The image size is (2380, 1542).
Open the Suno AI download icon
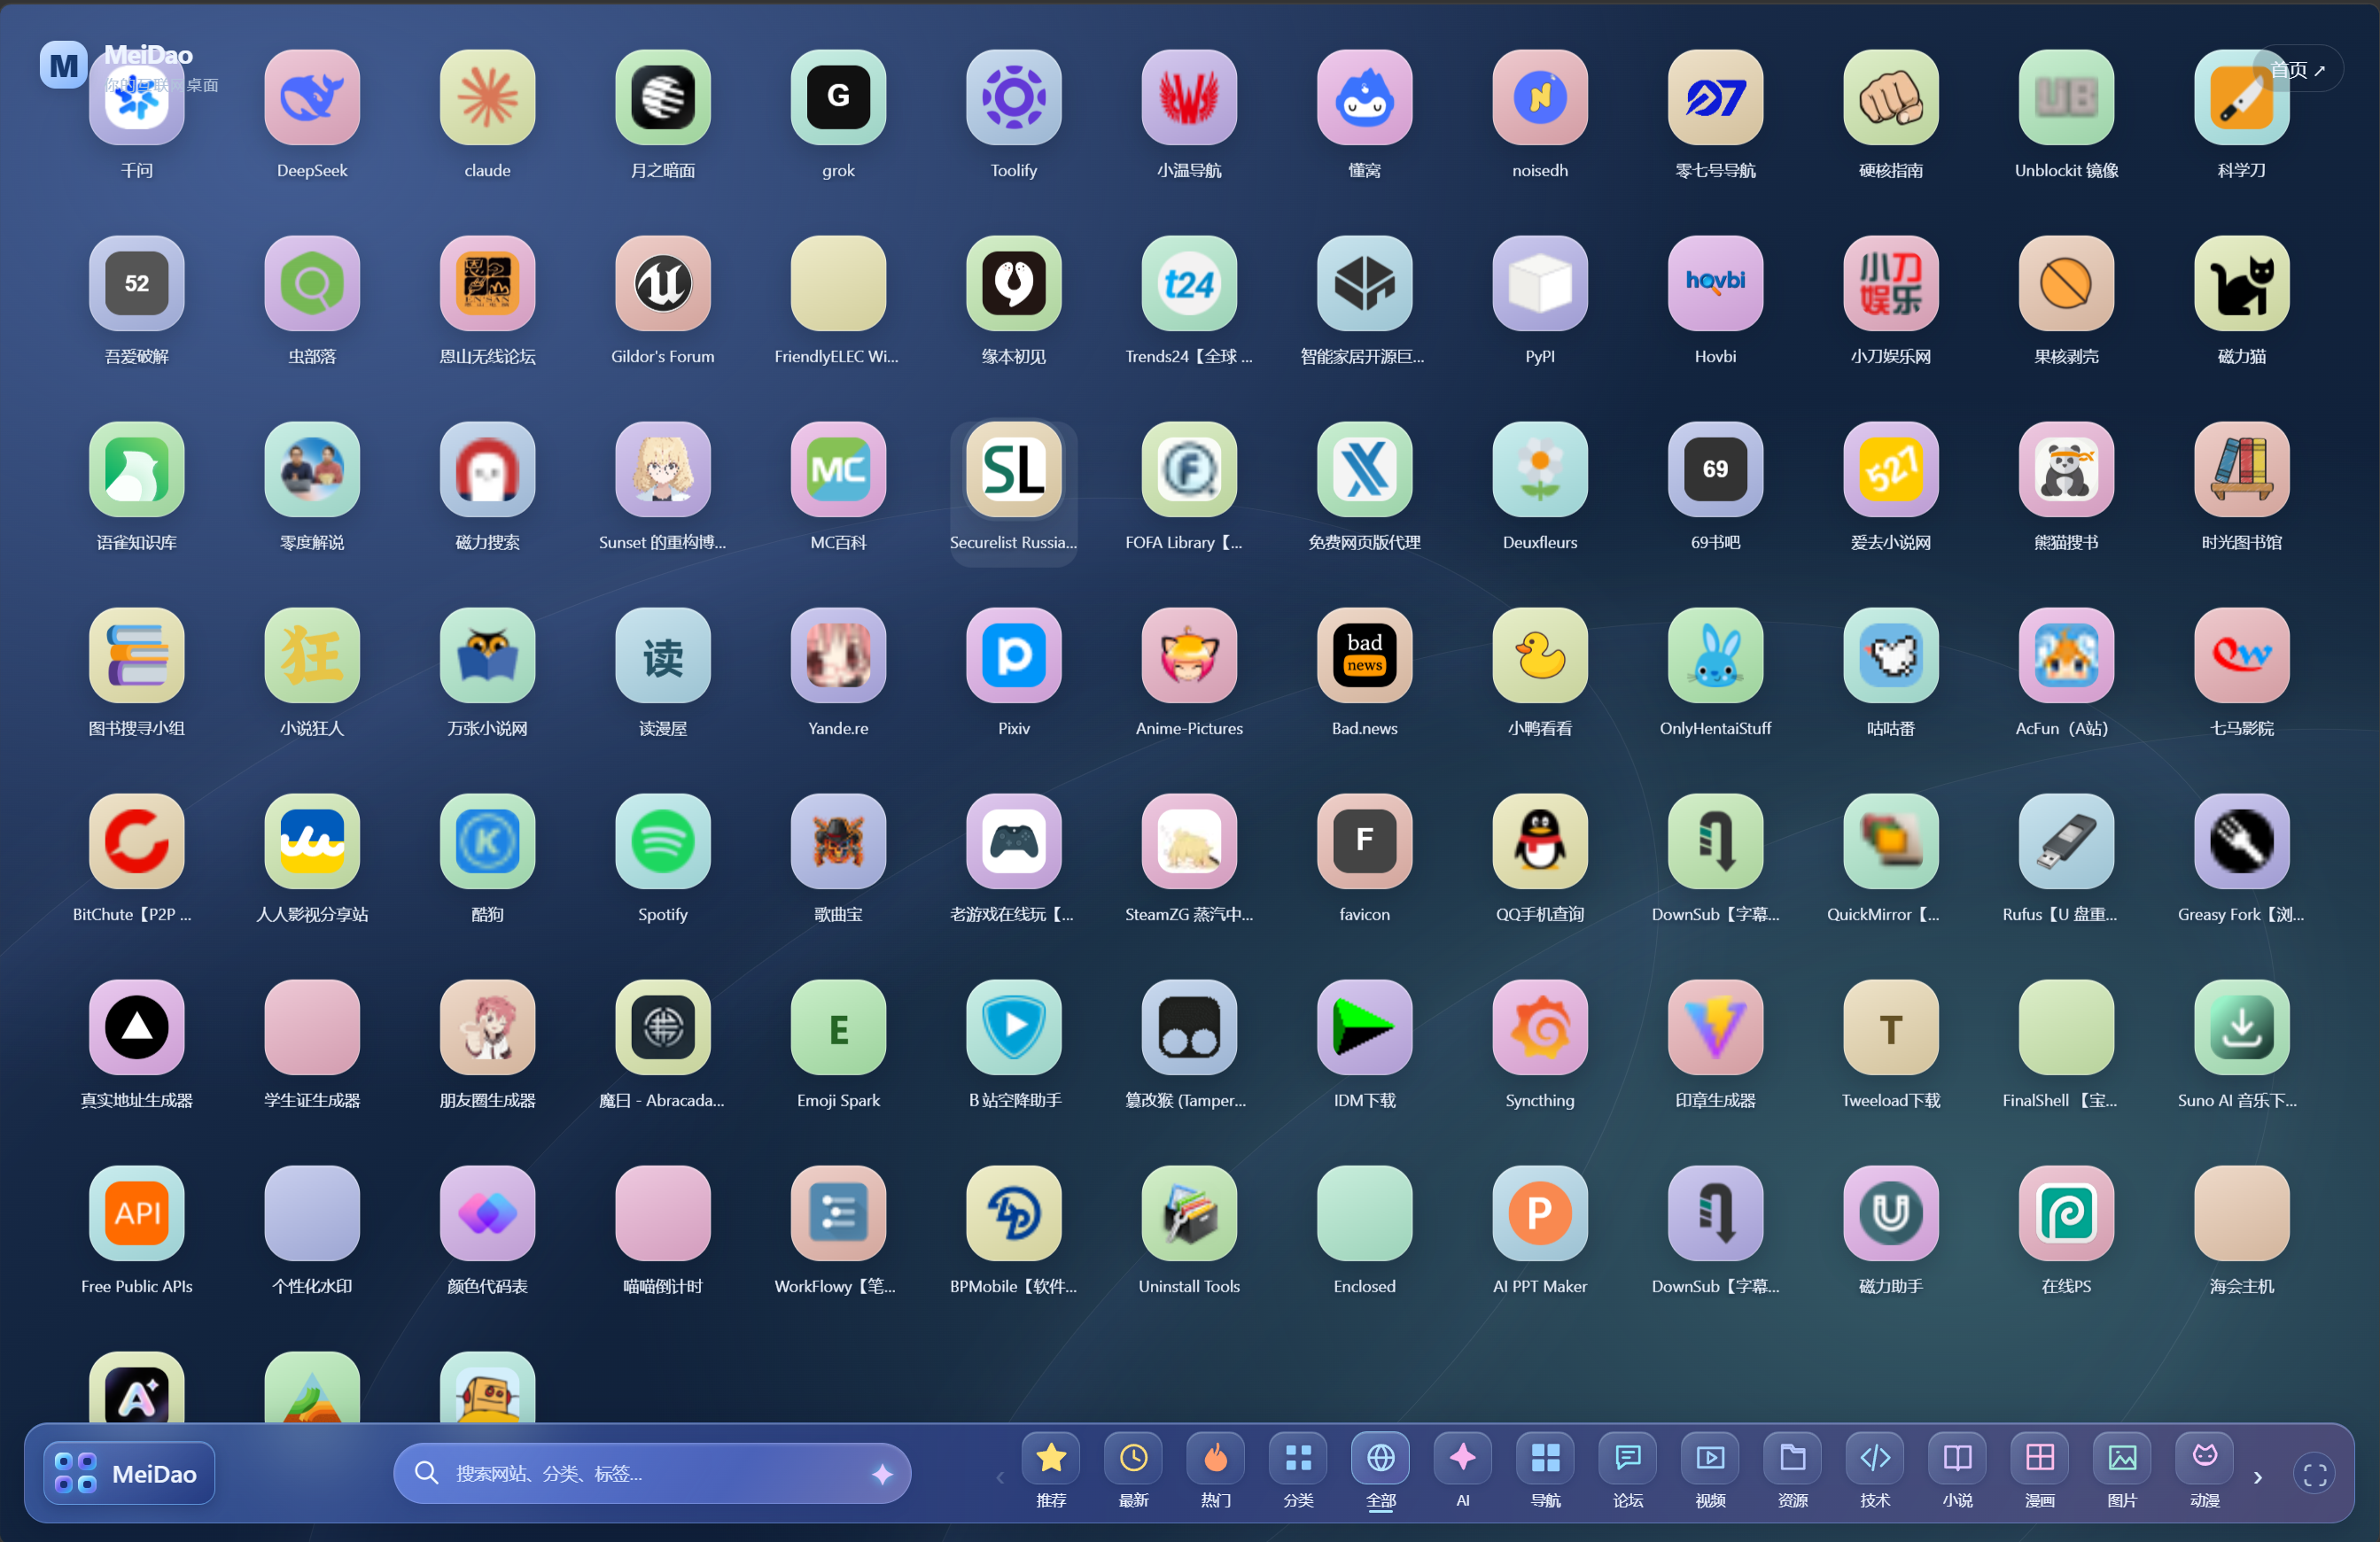tap(2241, 1027)
